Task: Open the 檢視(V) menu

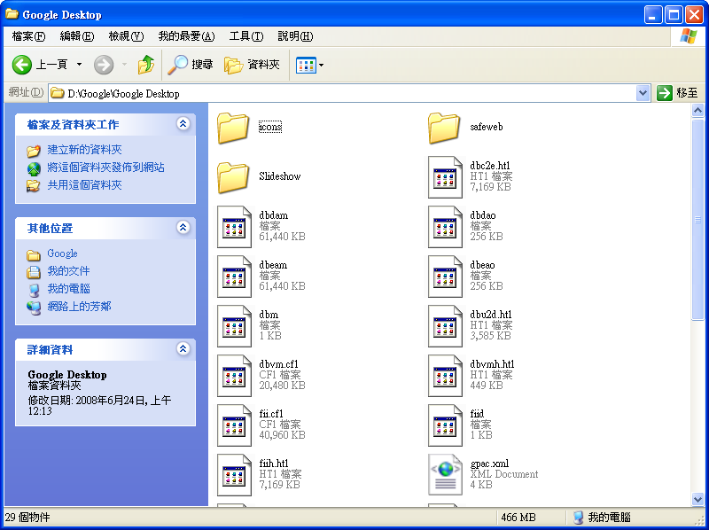Action: 126,36
